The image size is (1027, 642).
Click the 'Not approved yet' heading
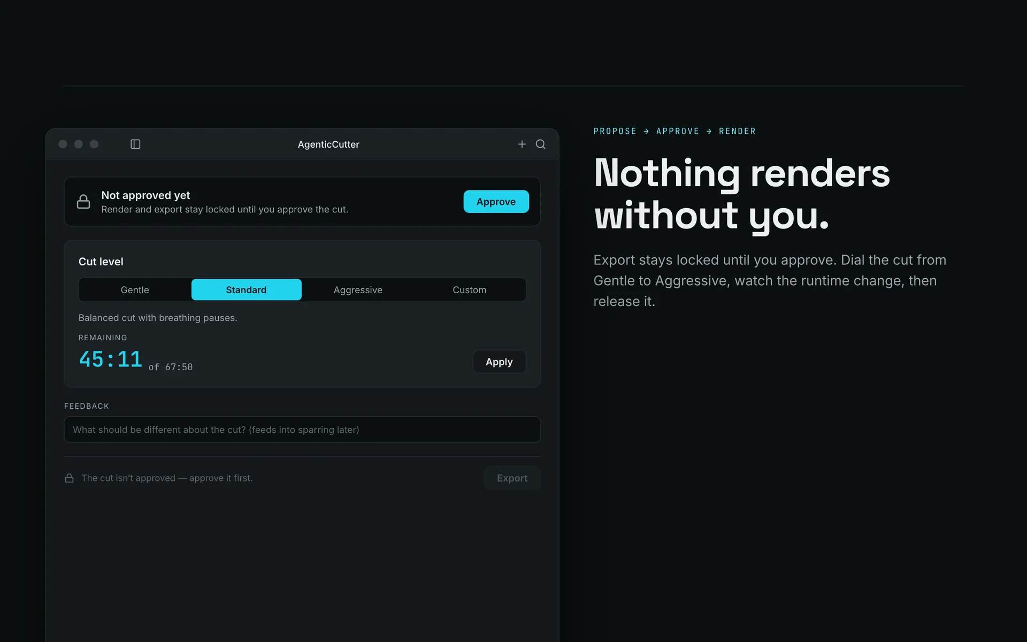point(145,195)
